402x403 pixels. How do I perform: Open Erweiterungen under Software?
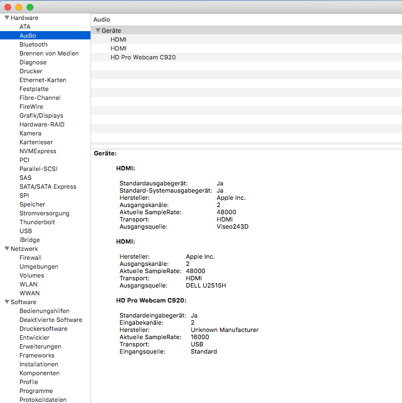(40, 346)
